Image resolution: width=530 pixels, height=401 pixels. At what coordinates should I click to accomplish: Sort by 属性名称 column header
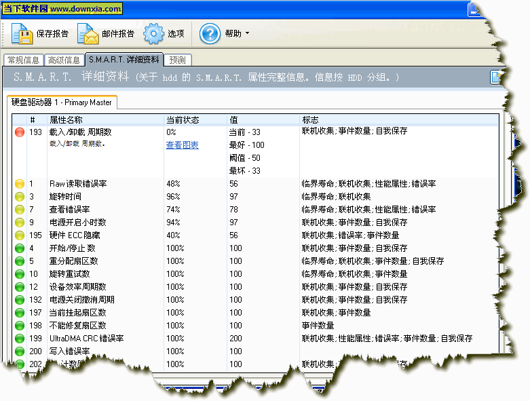tap(66, 120)
